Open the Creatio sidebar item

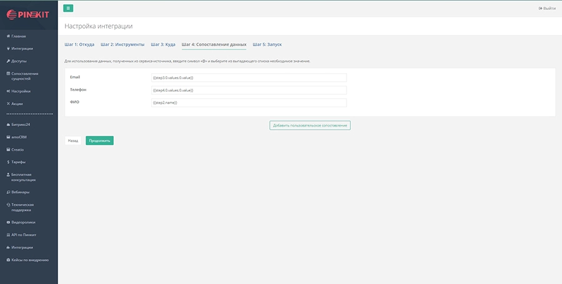[x=17, y=150]
